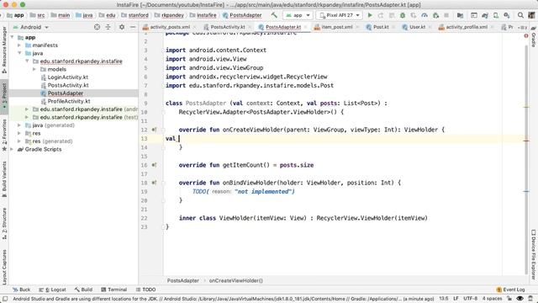Click the user avatar icon in toolbar

point(531,15)
